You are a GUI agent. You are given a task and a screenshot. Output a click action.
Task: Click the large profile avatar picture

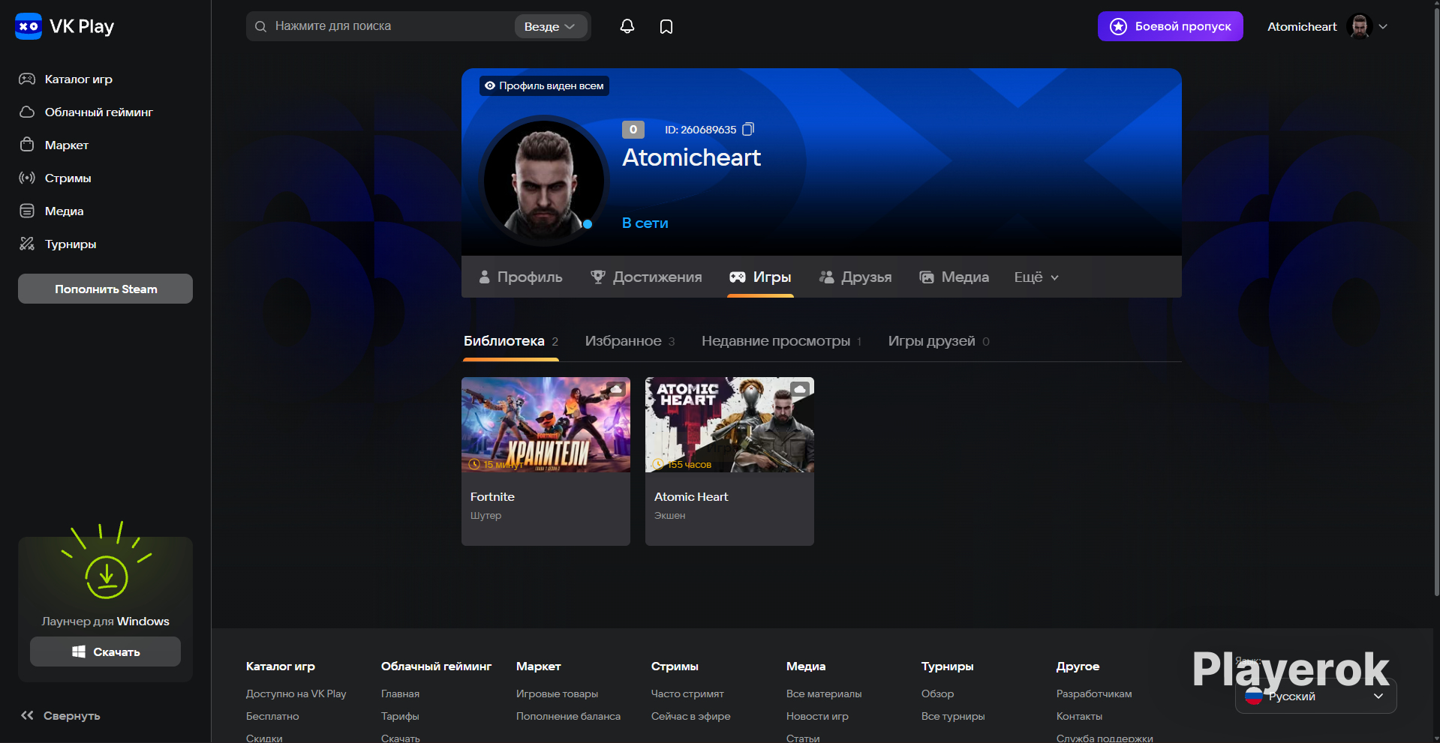click(x=544, y=180)
